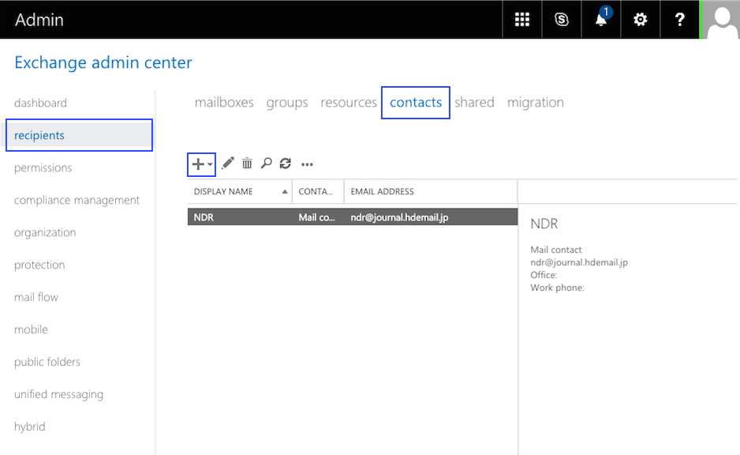Click the Mail contact label in details pane

tap(556, 250)
